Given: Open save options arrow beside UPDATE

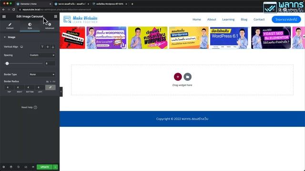Looking at the screenshot, I should 55,167.
